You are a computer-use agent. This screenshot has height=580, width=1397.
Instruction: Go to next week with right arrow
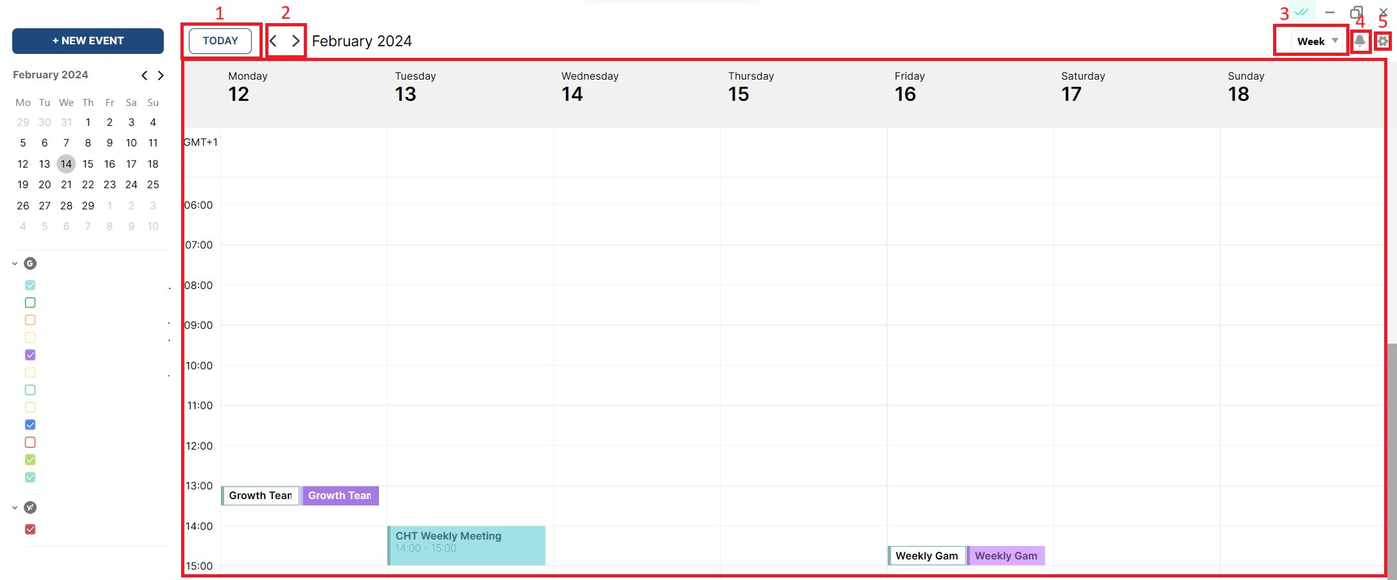(295, 40)
